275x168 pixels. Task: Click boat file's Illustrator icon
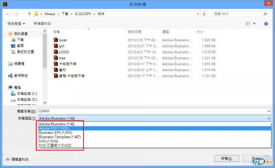(56, 40)
